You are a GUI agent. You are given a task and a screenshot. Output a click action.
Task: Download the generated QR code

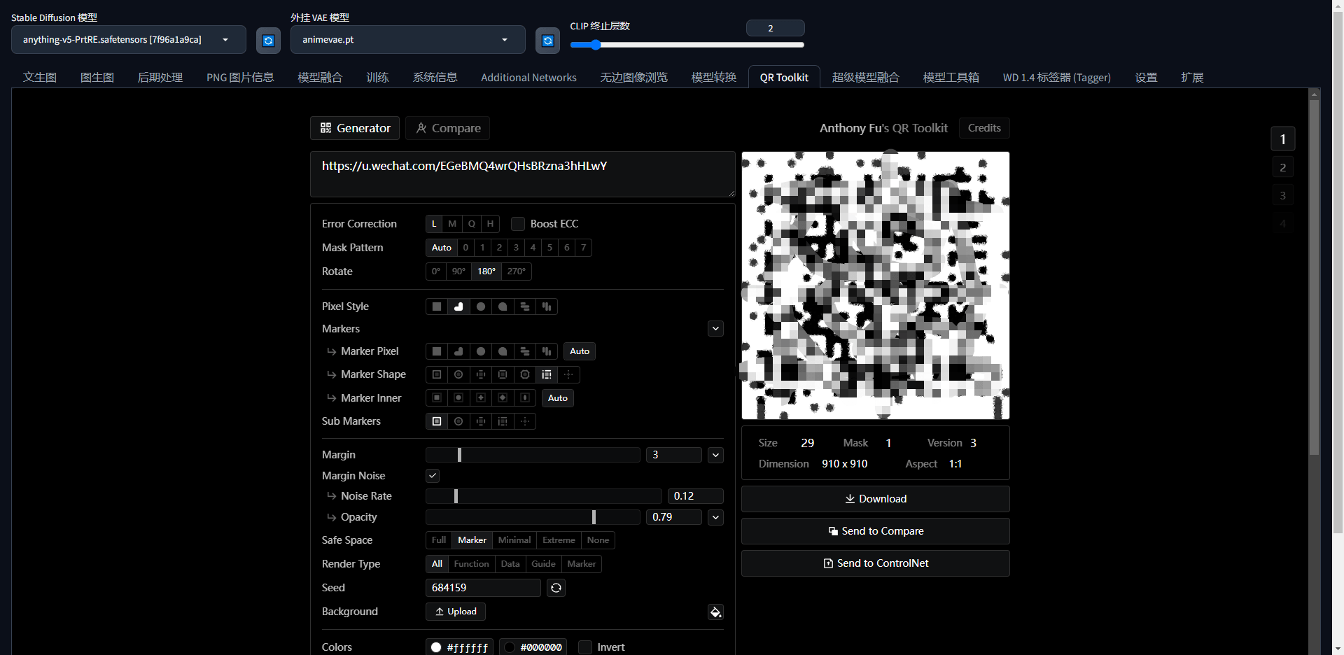click(875, 499)
